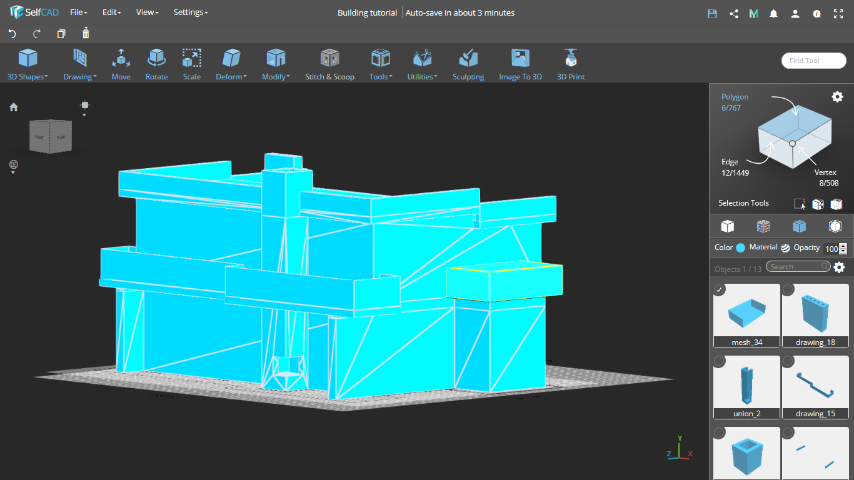Open the Image To 3D tool
This screenshot has height=480, width=854.
520,65
